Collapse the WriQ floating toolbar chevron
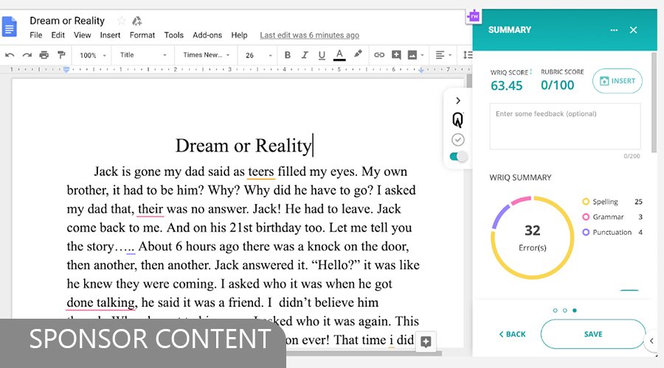Screen dimensions: 664x368 457,101
